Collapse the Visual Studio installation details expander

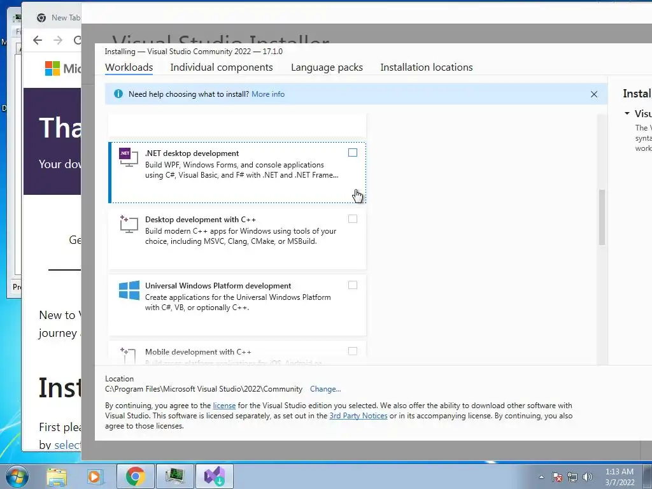[x=627, y=113]
